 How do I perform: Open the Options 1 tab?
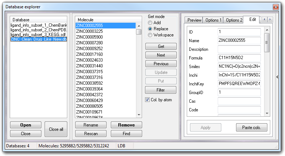pyautogui.click(x=214, y=20)
